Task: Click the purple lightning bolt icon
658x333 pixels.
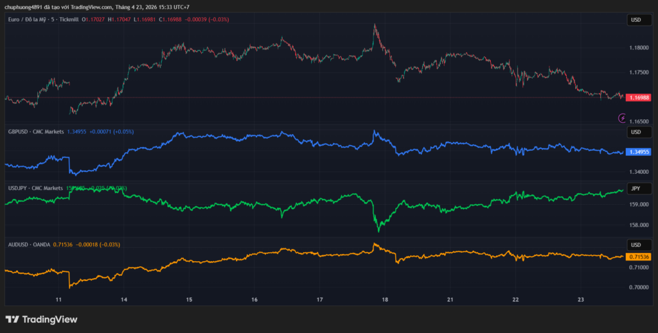Action: click(x=622, y=117)
